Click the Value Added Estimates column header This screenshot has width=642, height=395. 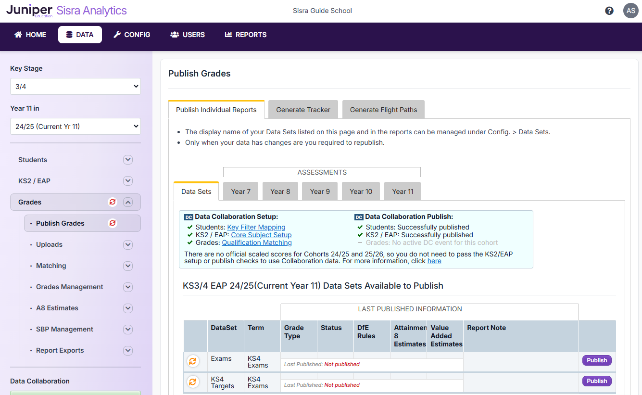click(445, 336)
